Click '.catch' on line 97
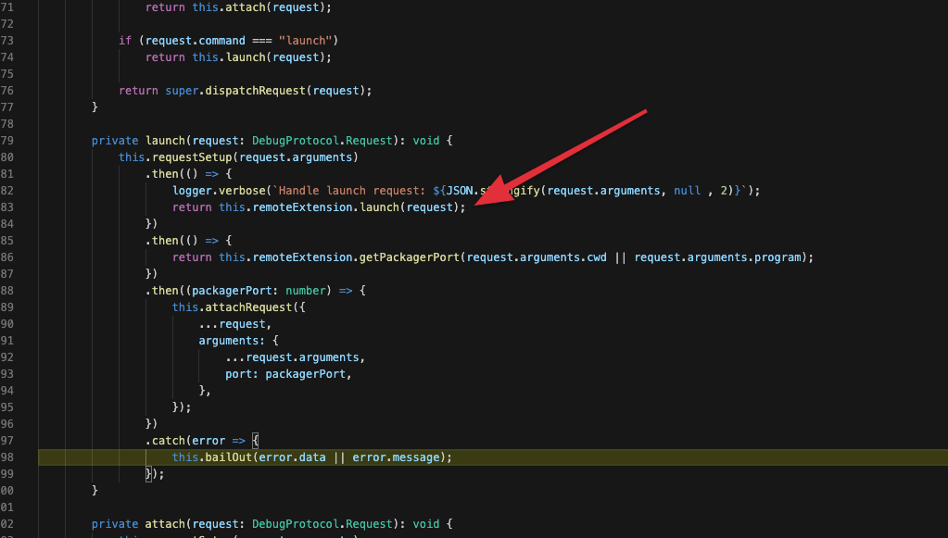Screen dimensions: 948x538 tap(165, 441)
